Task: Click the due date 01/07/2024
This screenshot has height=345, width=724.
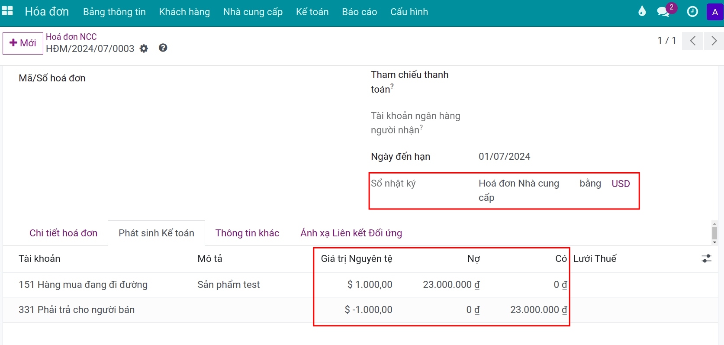Action: (504, 156)
